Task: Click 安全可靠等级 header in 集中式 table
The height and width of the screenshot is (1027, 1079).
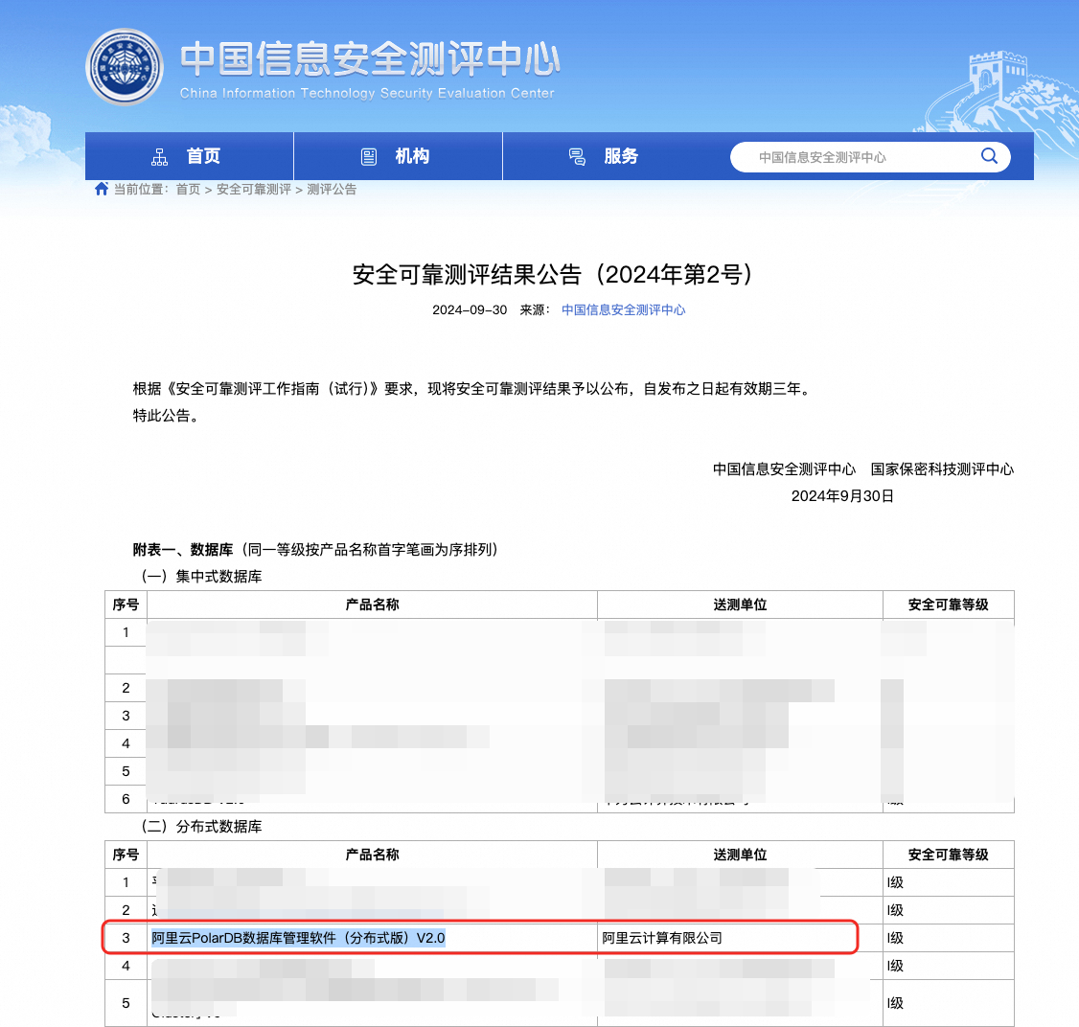Action: 949,605
